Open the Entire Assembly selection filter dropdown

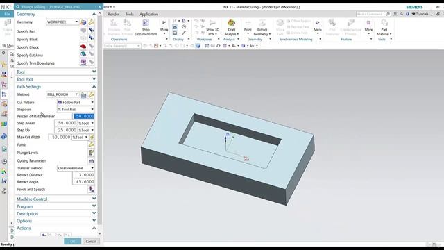tap(122, 46)
